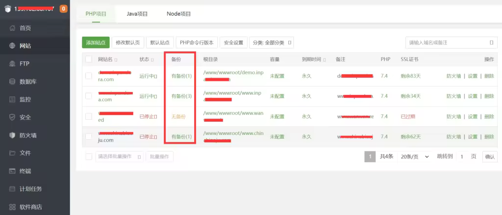Open 设置 link in www.chin row
Image resolution: width=502 pixels, height=215 pixels.
point(473,136)
